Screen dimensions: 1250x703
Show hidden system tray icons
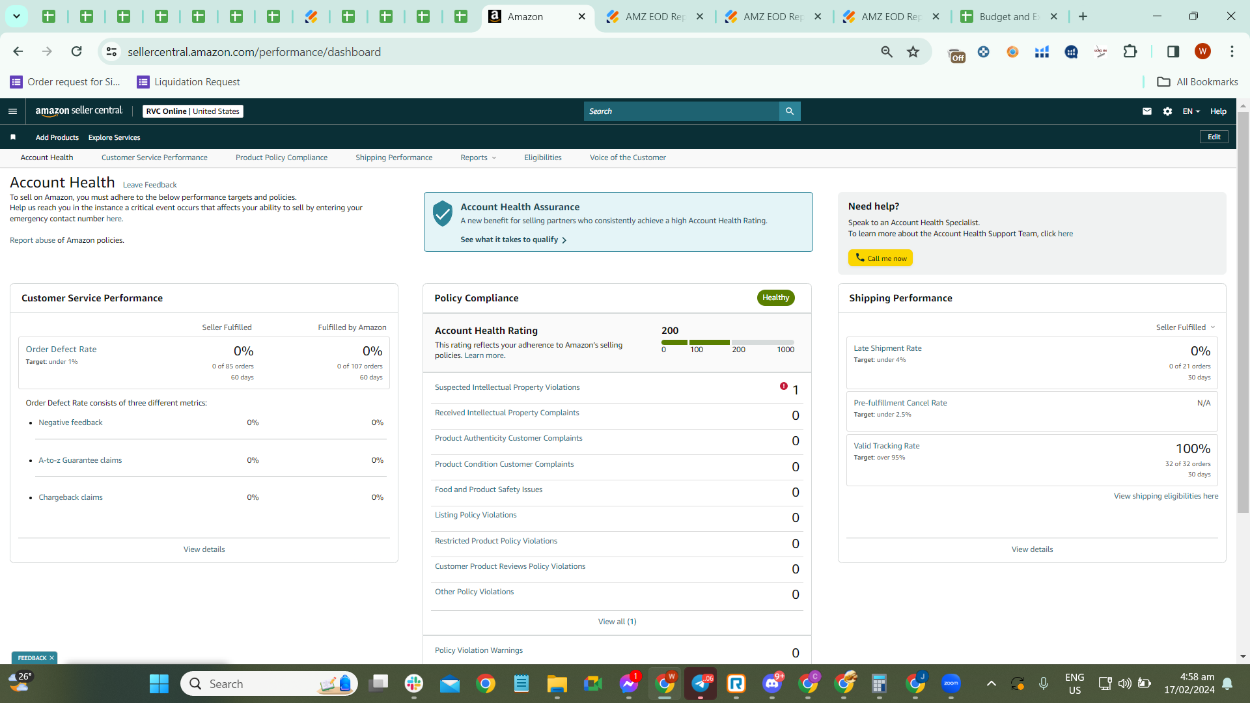point(991,683)
